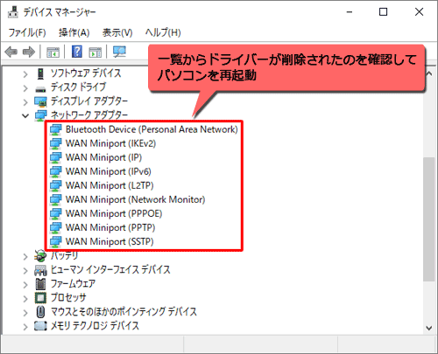Expand the バッテリ node

25,256
